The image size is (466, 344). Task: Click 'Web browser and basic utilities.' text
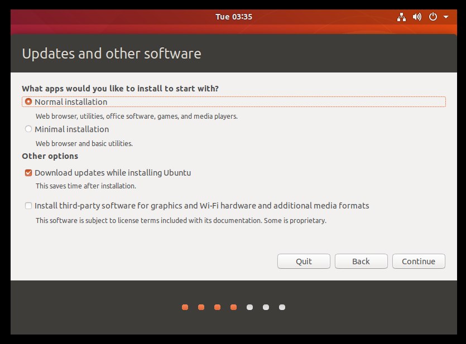point(84,144)
